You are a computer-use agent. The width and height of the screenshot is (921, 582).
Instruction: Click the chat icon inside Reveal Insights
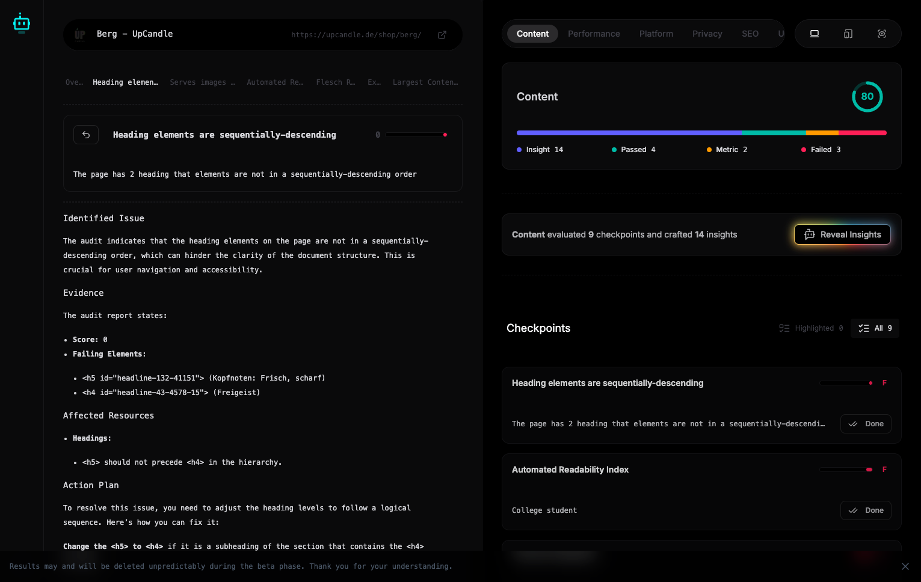coord(810,234)
